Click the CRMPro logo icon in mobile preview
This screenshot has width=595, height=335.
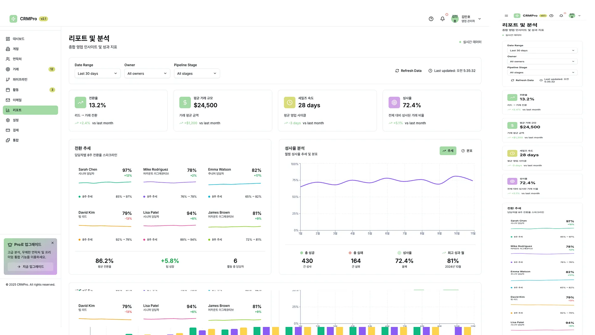tap(517, 16)
